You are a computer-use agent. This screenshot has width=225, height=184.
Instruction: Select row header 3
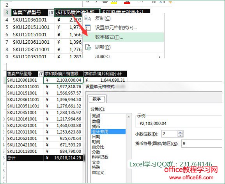(x=7, y=13)
